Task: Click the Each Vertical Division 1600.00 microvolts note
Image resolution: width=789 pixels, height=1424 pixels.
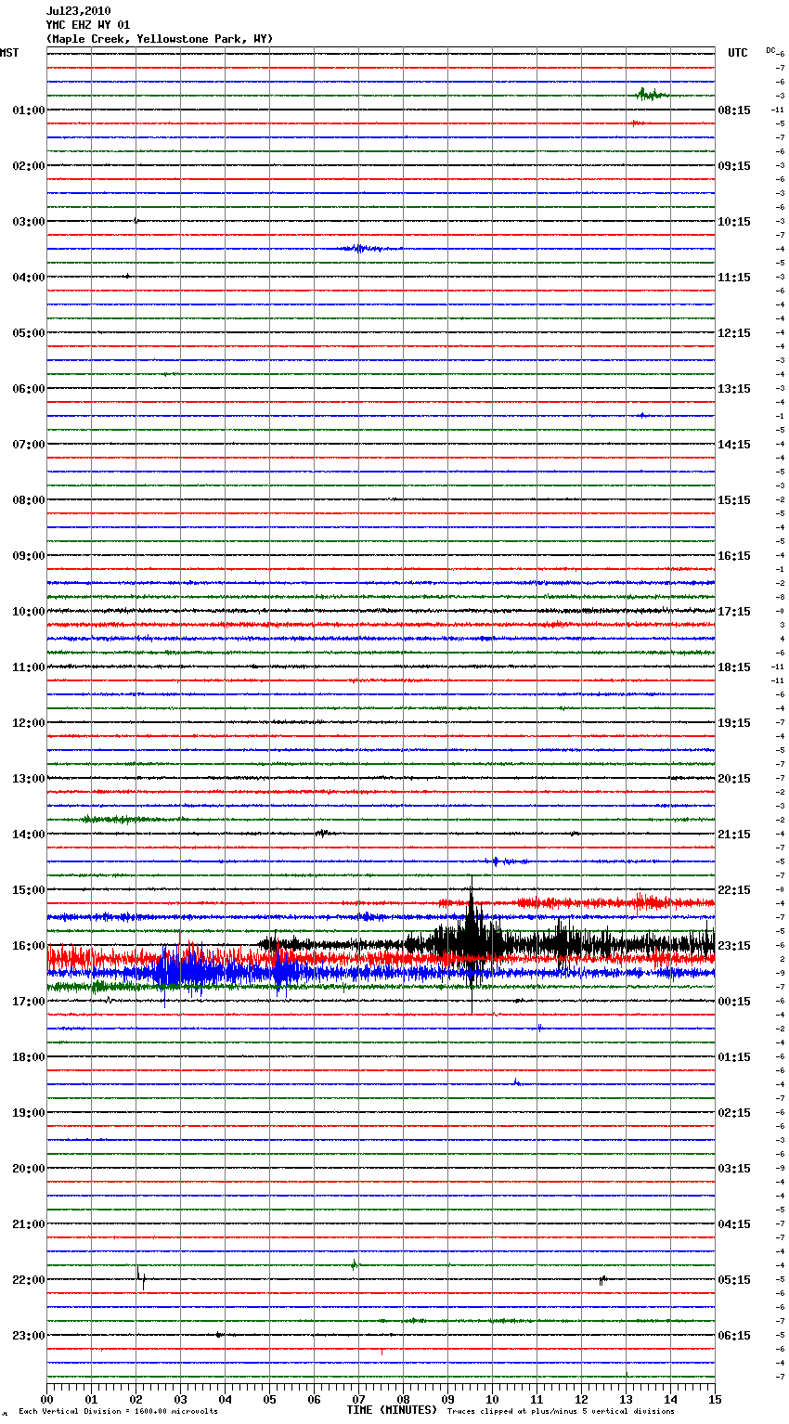Action: pos(118,1412)
